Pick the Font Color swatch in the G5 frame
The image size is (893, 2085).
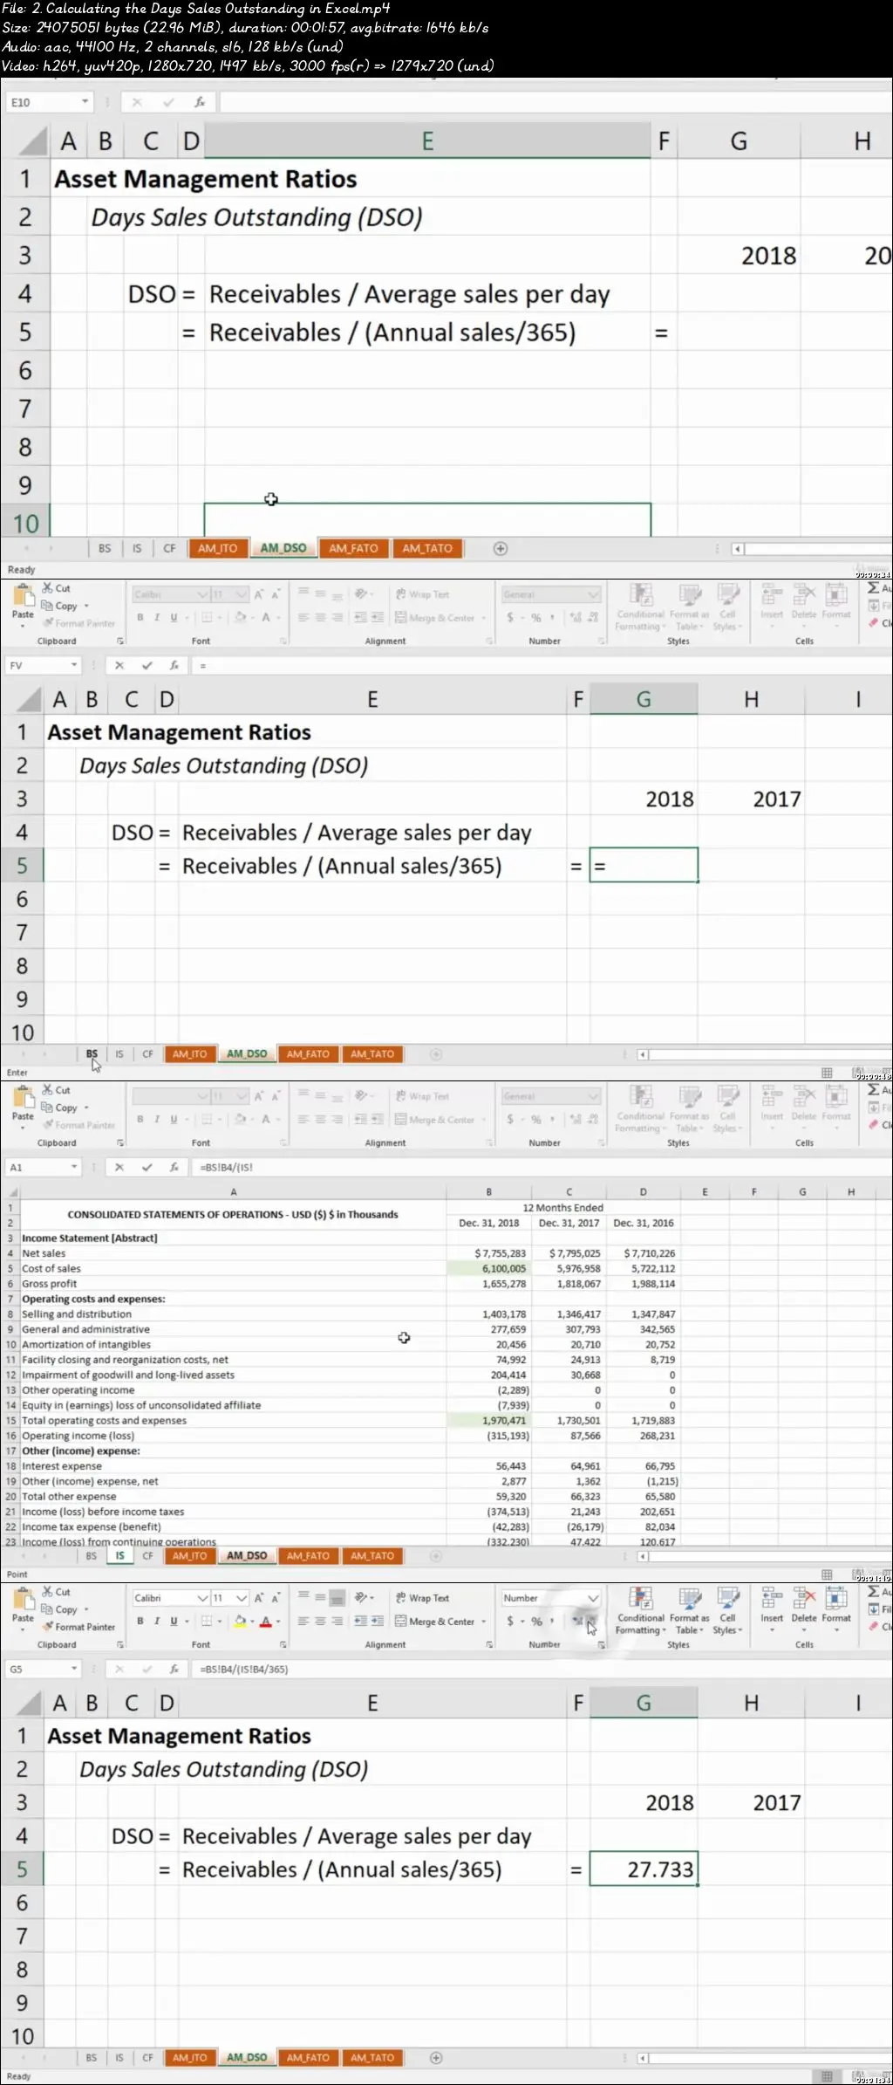click(266, 1621)
